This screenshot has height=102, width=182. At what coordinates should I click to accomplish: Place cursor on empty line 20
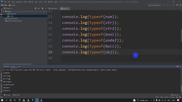[x=121, y=58]
